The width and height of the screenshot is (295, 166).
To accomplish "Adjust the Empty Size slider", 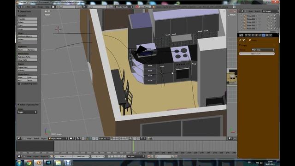I will point(257,53).
